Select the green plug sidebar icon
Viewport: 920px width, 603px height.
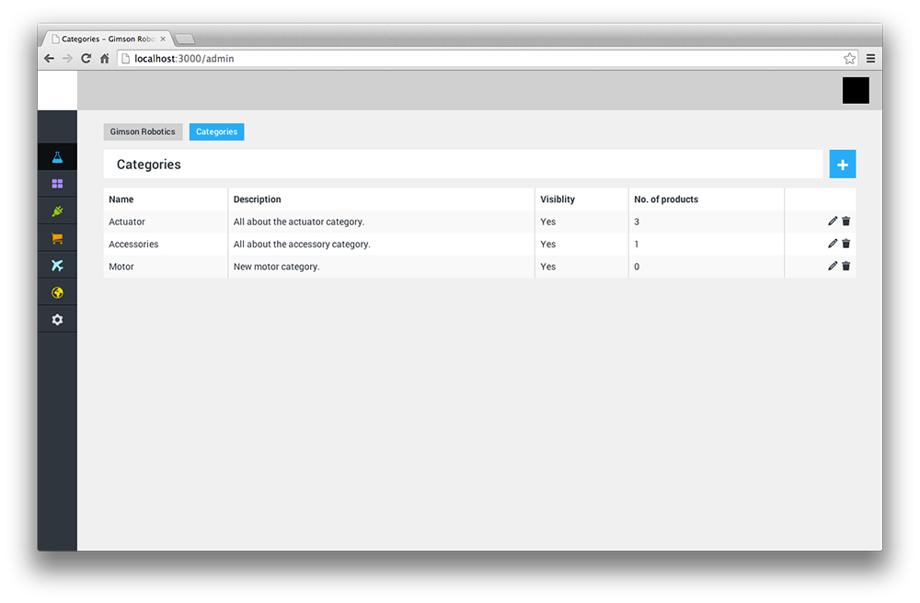57,211
